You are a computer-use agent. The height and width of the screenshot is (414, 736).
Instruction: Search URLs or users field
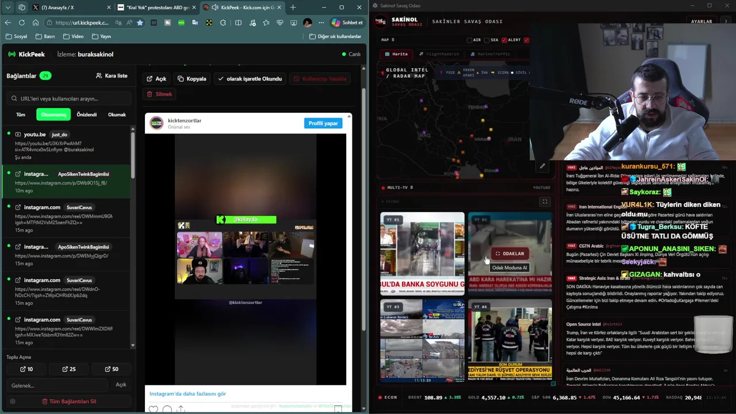click(x=69, y=98)
